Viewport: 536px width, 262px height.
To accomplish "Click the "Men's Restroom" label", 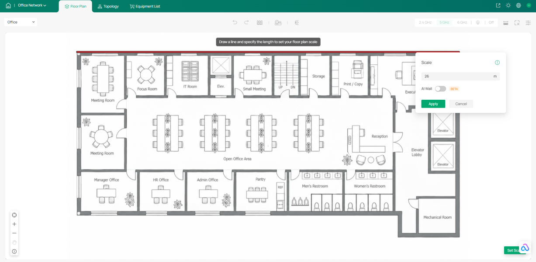I will pos(315,186).
